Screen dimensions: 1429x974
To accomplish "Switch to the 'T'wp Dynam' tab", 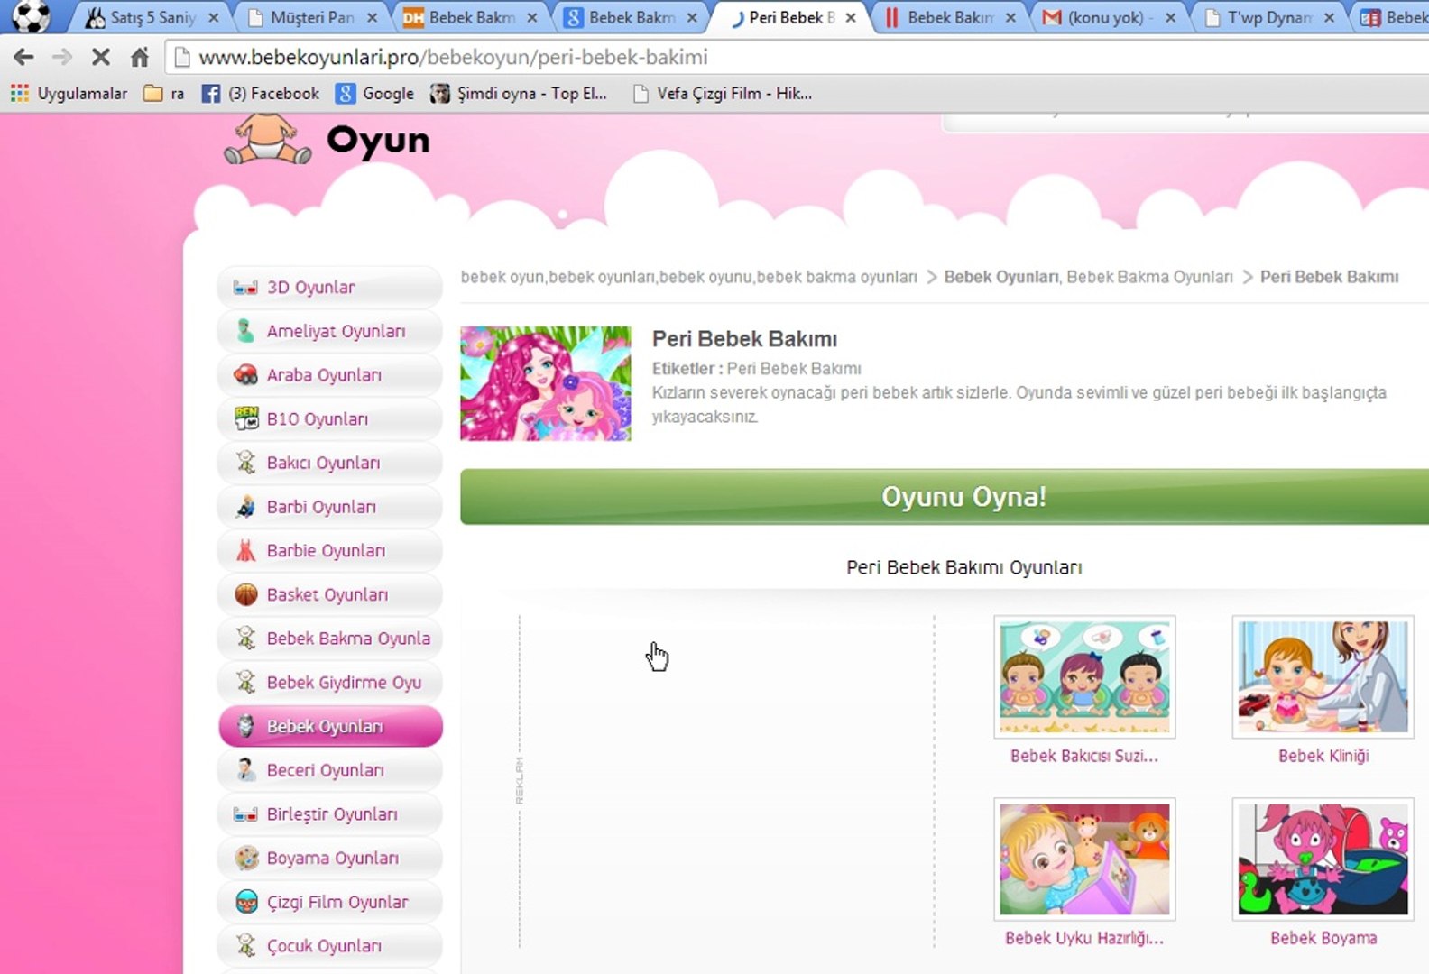I will pos(1268,17).
